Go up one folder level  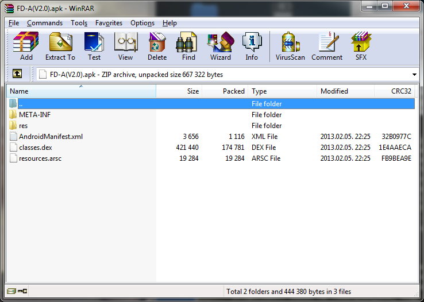coord(17,73)
